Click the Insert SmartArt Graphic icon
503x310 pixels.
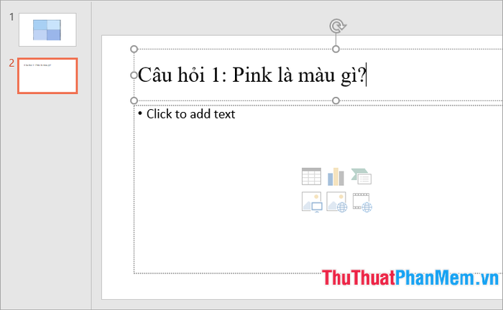361,177
